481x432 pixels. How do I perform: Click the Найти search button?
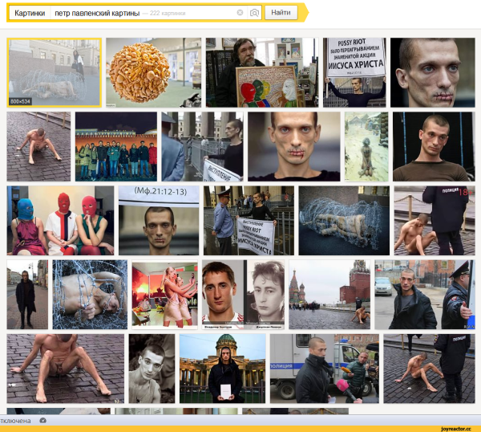click(x=281, y=13)
